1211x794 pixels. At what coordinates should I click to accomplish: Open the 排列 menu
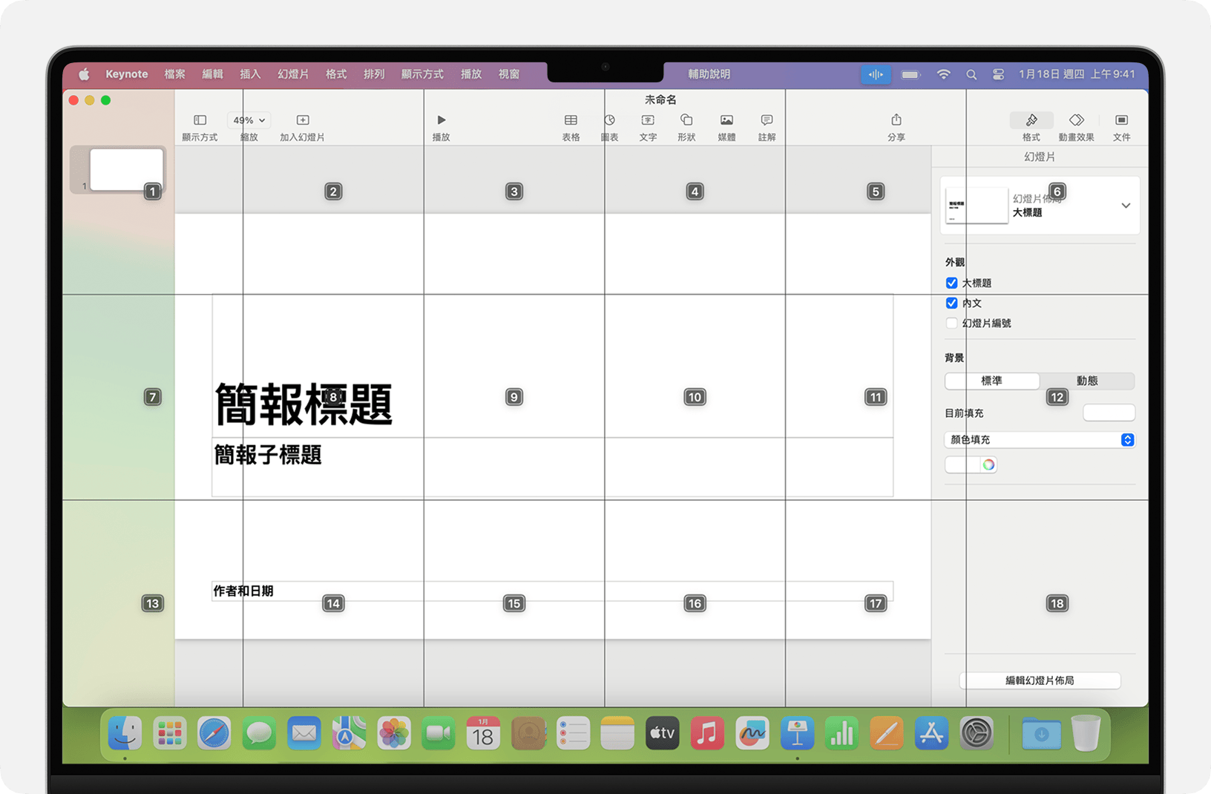(374, 74)
